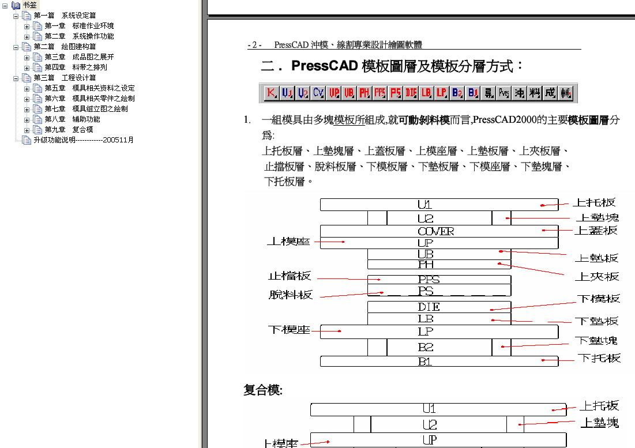Select the B2 lower spacer block icon
Image resolution: width=635 pixels, height=448 pixels.
coord(457,93)
